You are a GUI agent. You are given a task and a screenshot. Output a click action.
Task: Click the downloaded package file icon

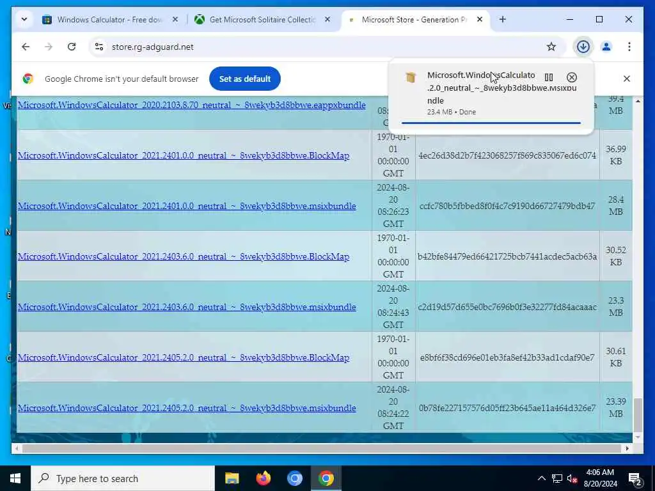coord(411,77)
